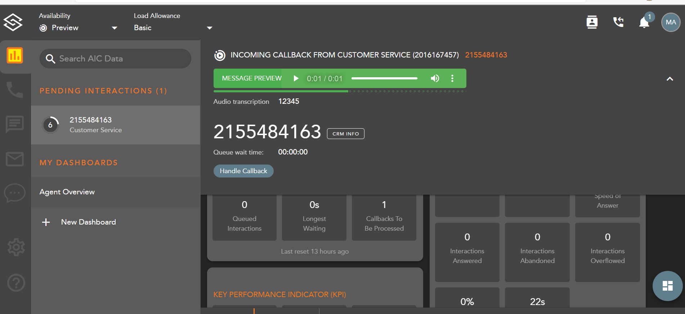The height and width of the screenshot is (314, 685).
Task: Click the CRM INFO button
Action: (345, 134)
